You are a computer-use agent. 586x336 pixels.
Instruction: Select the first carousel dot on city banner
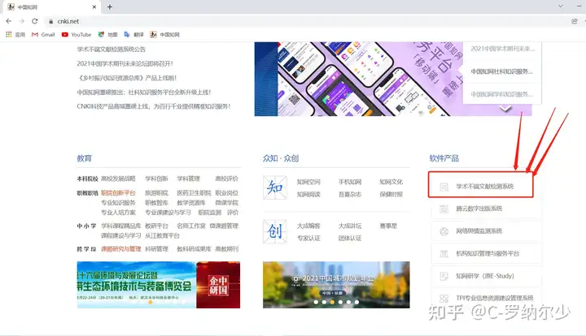(x=316, y=302)
